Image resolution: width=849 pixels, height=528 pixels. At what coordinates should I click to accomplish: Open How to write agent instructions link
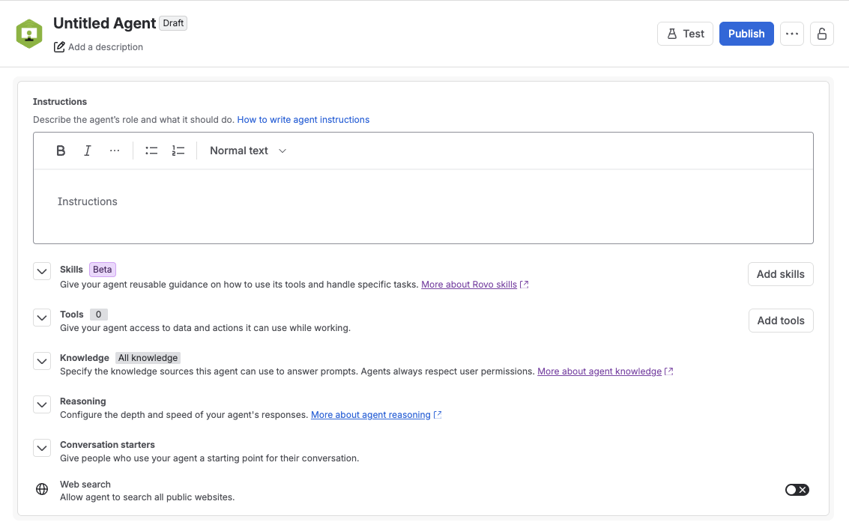pyautogui.click(x=303, y=120)
